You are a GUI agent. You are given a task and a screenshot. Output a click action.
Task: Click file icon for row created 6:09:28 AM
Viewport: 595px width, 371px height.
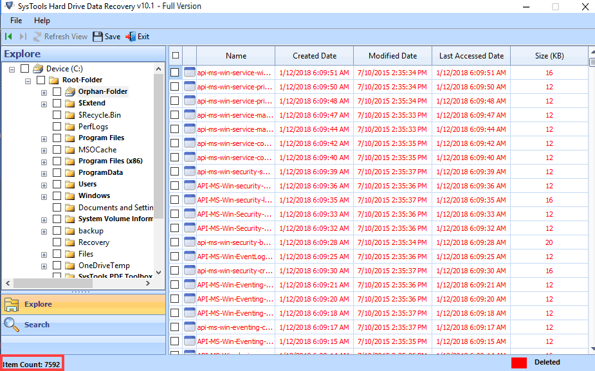[x=190, y=242]
